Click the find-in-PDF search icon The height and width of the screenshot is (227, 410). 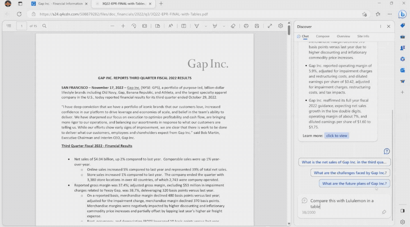[x=44, y=26]
